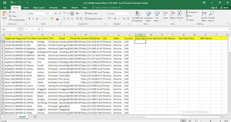This screenshot has width=231, height=122.
Task: Click the Share button
Action: (x=224, y=7)
